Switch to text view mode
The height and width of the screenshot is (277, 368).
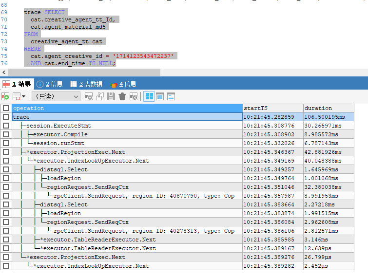click(x=171, y=96)
